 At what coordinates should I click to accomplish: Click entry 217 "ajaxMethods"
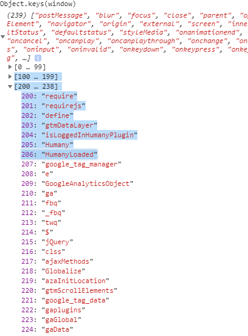pyautogui.click(x=57, y=261)
